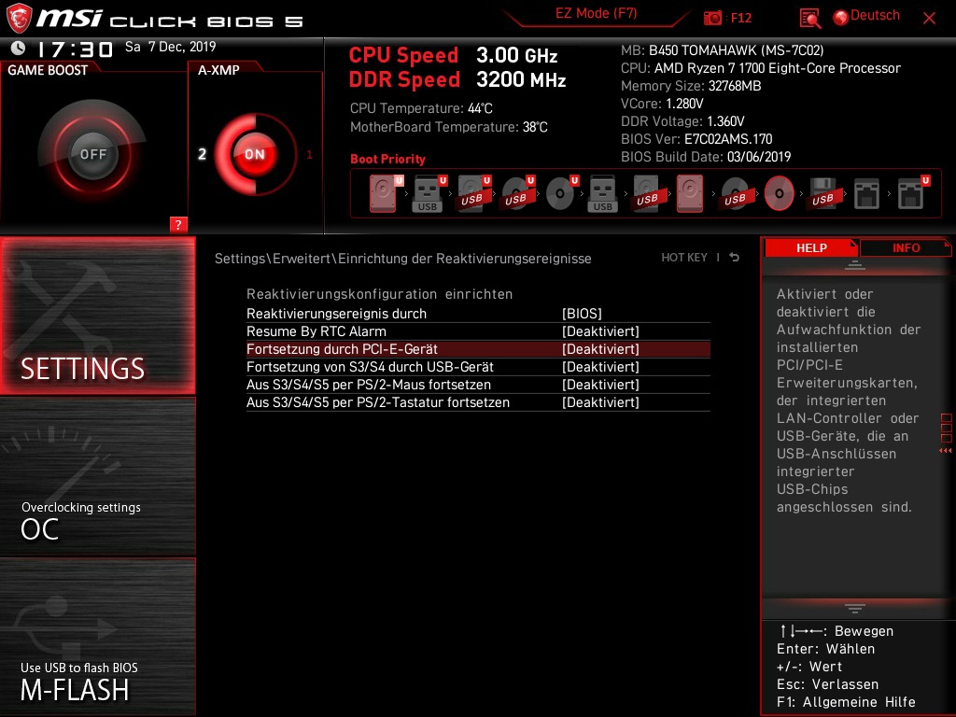The image size is (956, 717).
Task: Click the Deutsch language label
Action: (875, 15)
